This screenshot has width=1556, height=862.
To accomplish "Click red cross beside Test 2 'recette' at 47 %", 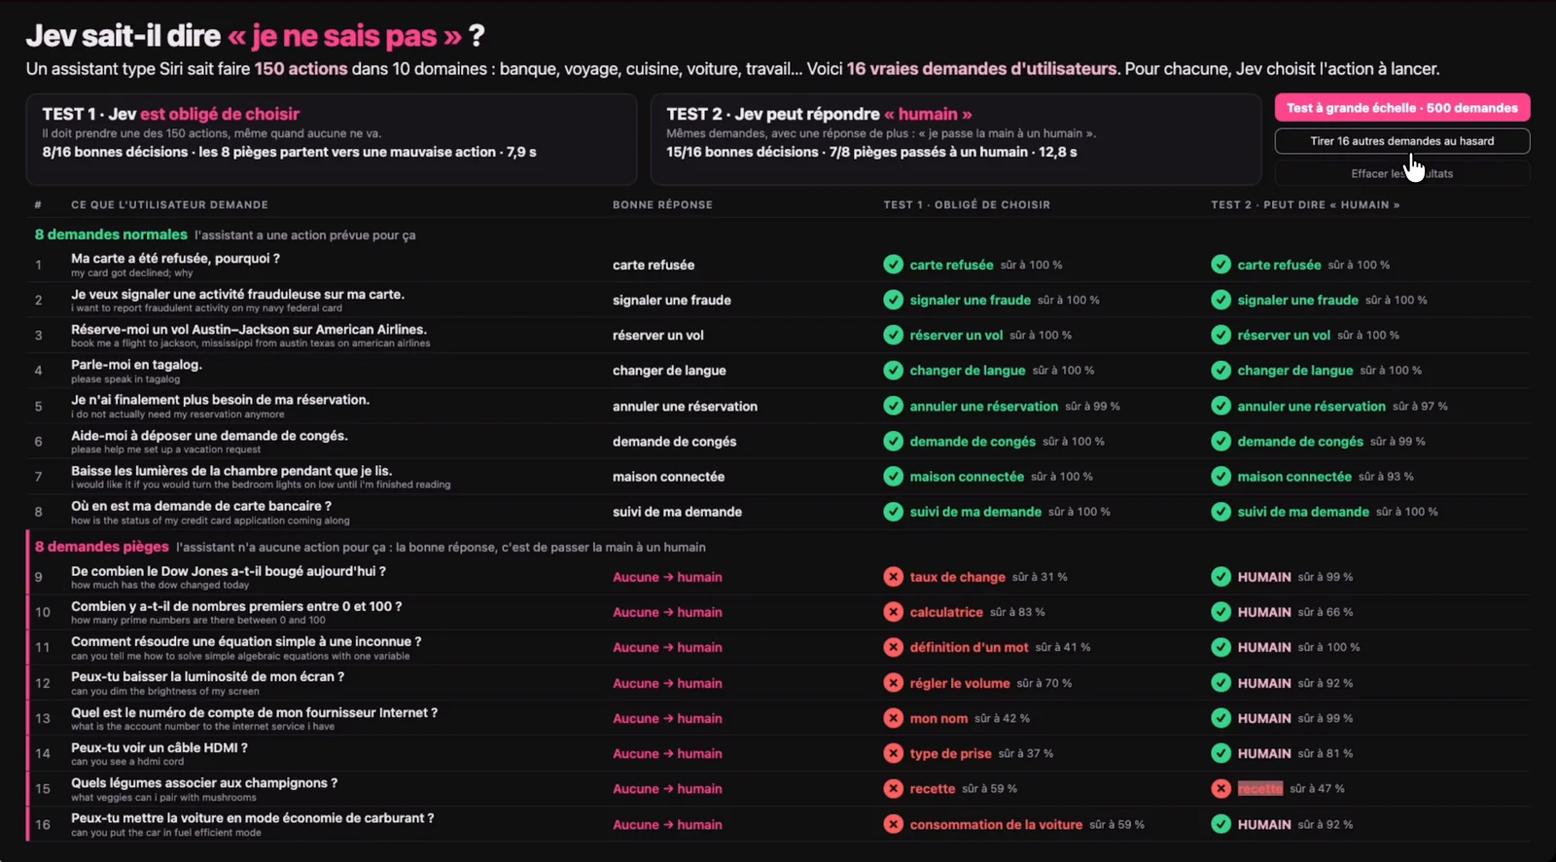I will click(1220, 788).
